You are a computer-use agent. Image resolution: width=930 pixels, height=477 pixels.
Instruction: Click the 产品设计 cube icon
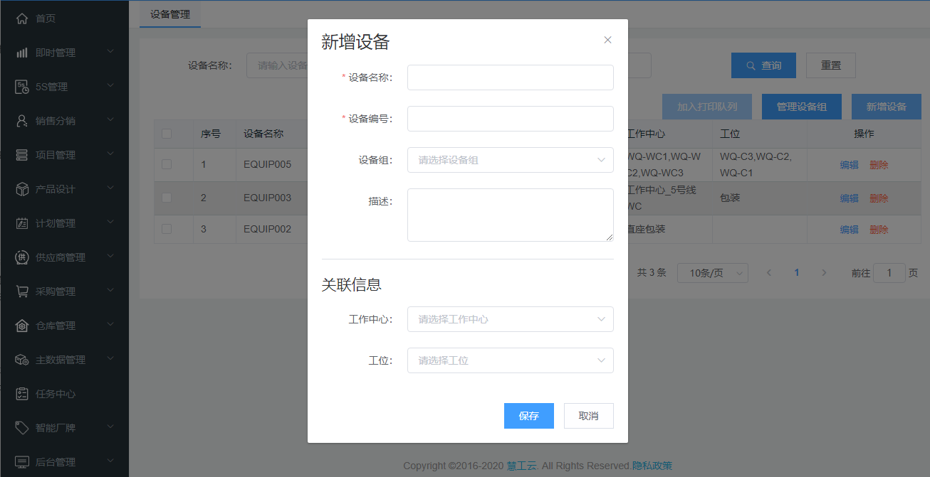click(22, 189)
